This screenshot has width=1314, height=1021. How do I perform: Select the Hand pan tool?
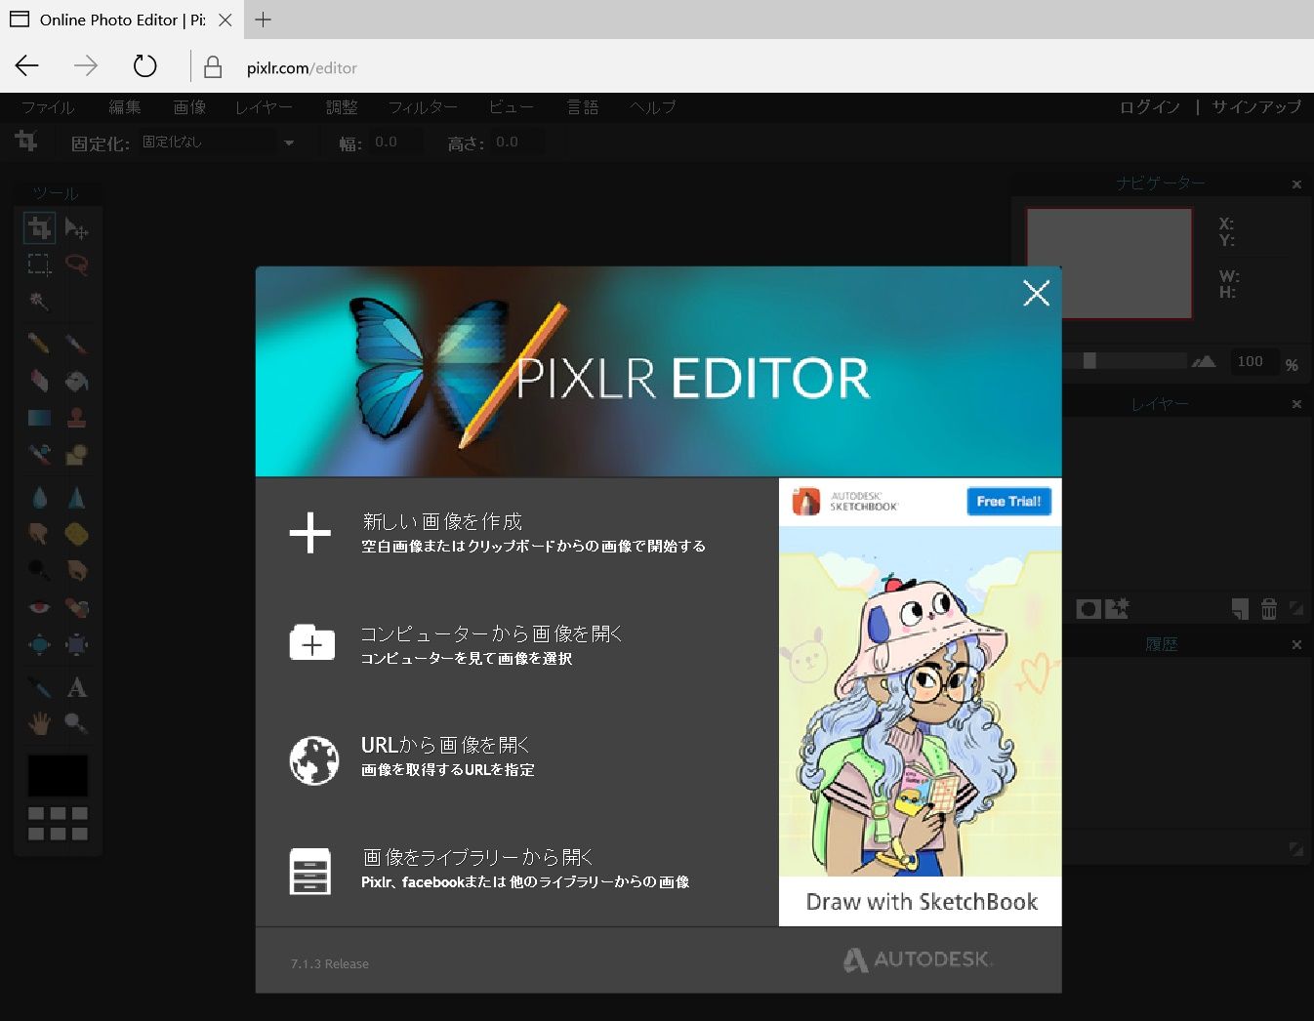point(39,723)
